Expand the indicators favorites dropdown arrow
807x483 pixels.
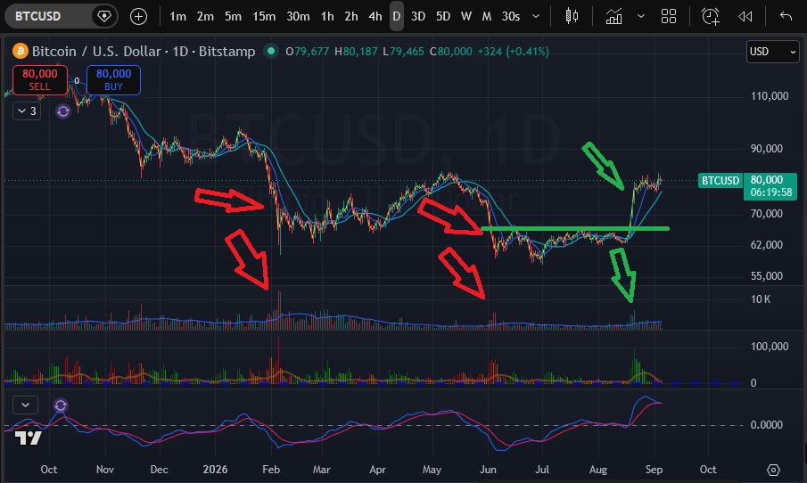641,16
